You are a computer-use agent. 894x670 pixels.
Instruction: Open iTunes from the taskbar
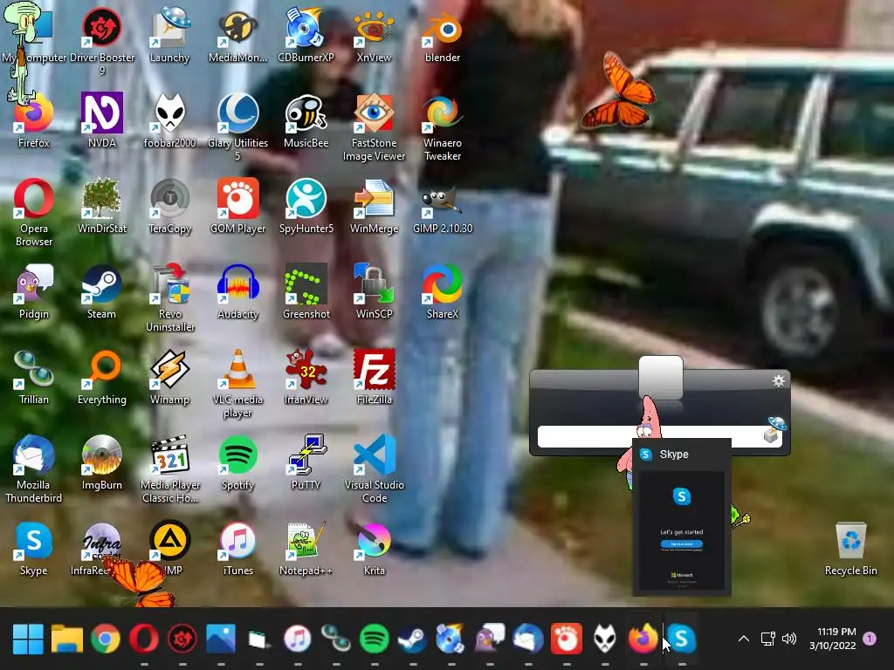[x=298, y=639]
